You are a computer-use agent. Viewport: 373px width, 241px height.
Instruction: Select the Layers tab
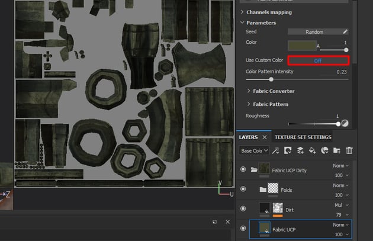248,137
